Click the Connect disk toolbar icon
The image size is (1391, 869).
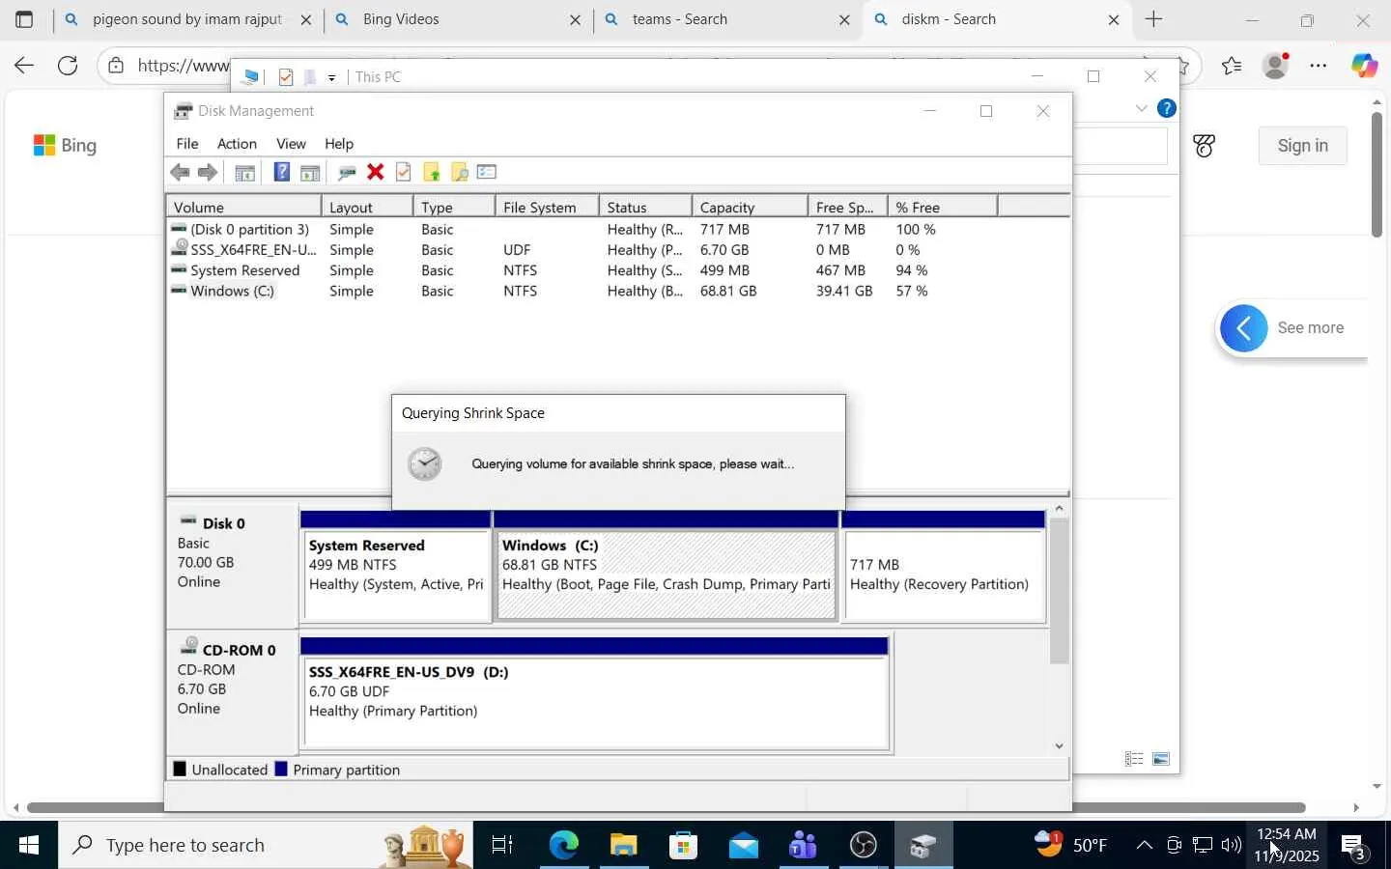(347, 172)
